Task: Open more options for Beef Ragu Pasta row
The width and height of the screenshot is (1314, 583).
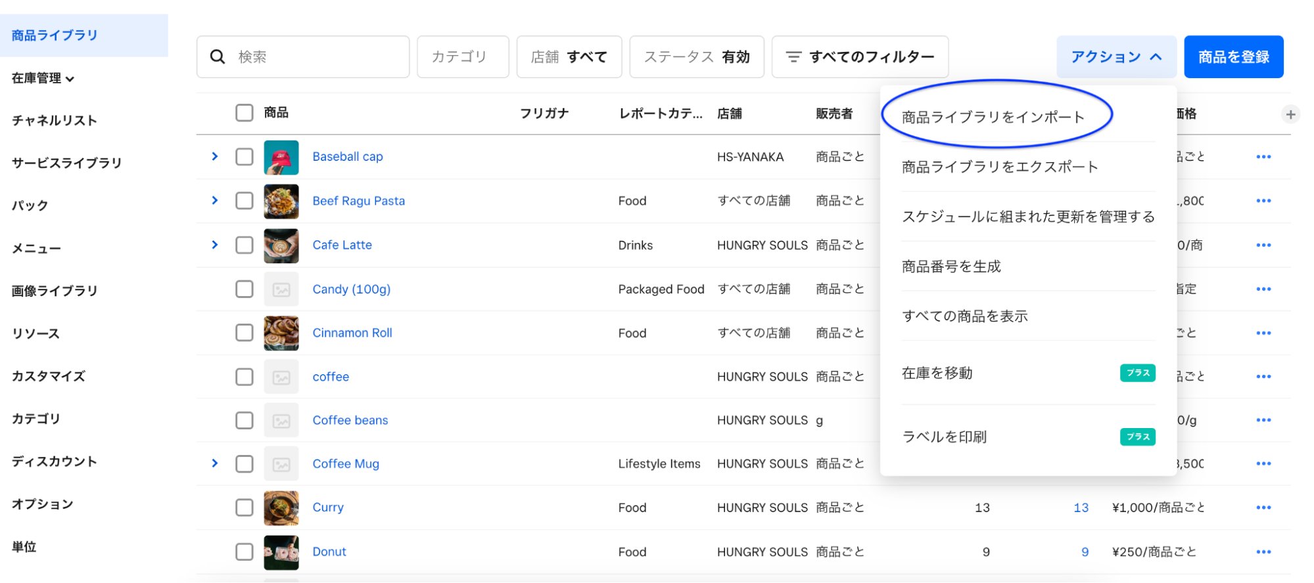Action: (x=1263, y=201)
